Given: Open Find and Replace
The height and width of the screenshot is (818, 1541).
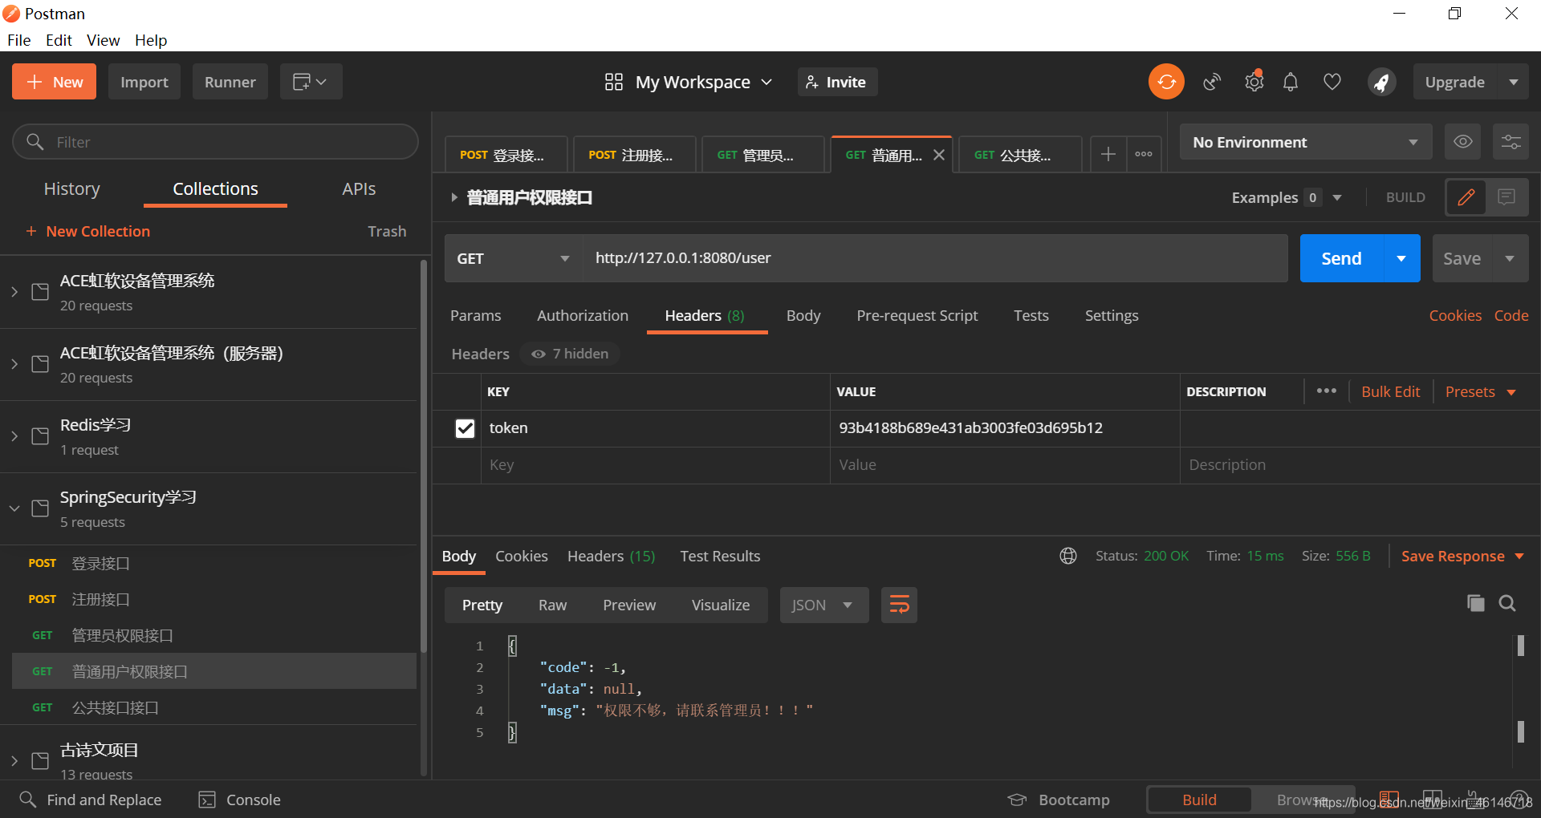Looking at the screenshot, I should tap(90, 800).
